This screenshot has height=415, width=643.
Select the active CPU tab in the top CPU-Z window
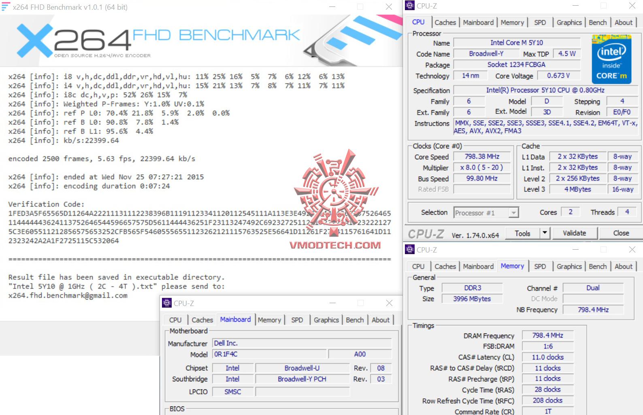418,22
